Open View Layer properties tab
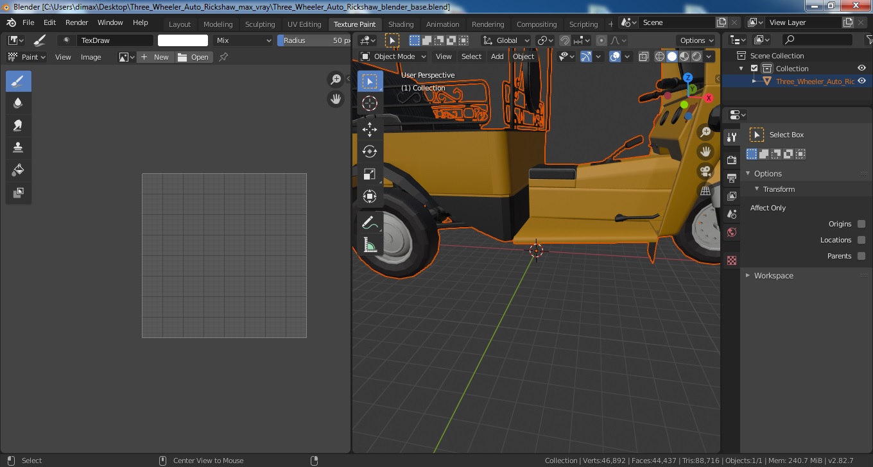The width and height of the screenshot is (873, 467). point(731,196)
